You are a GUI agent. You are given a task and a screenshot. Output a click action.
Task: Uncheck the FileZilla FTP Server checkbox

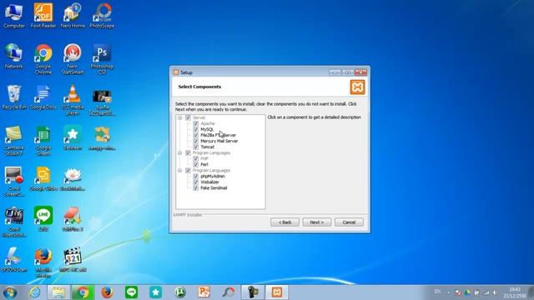coord(196,135)
